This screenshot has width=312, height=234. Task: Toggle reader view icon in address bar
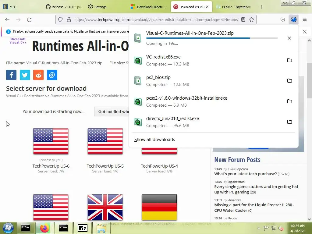coord(243,19)
